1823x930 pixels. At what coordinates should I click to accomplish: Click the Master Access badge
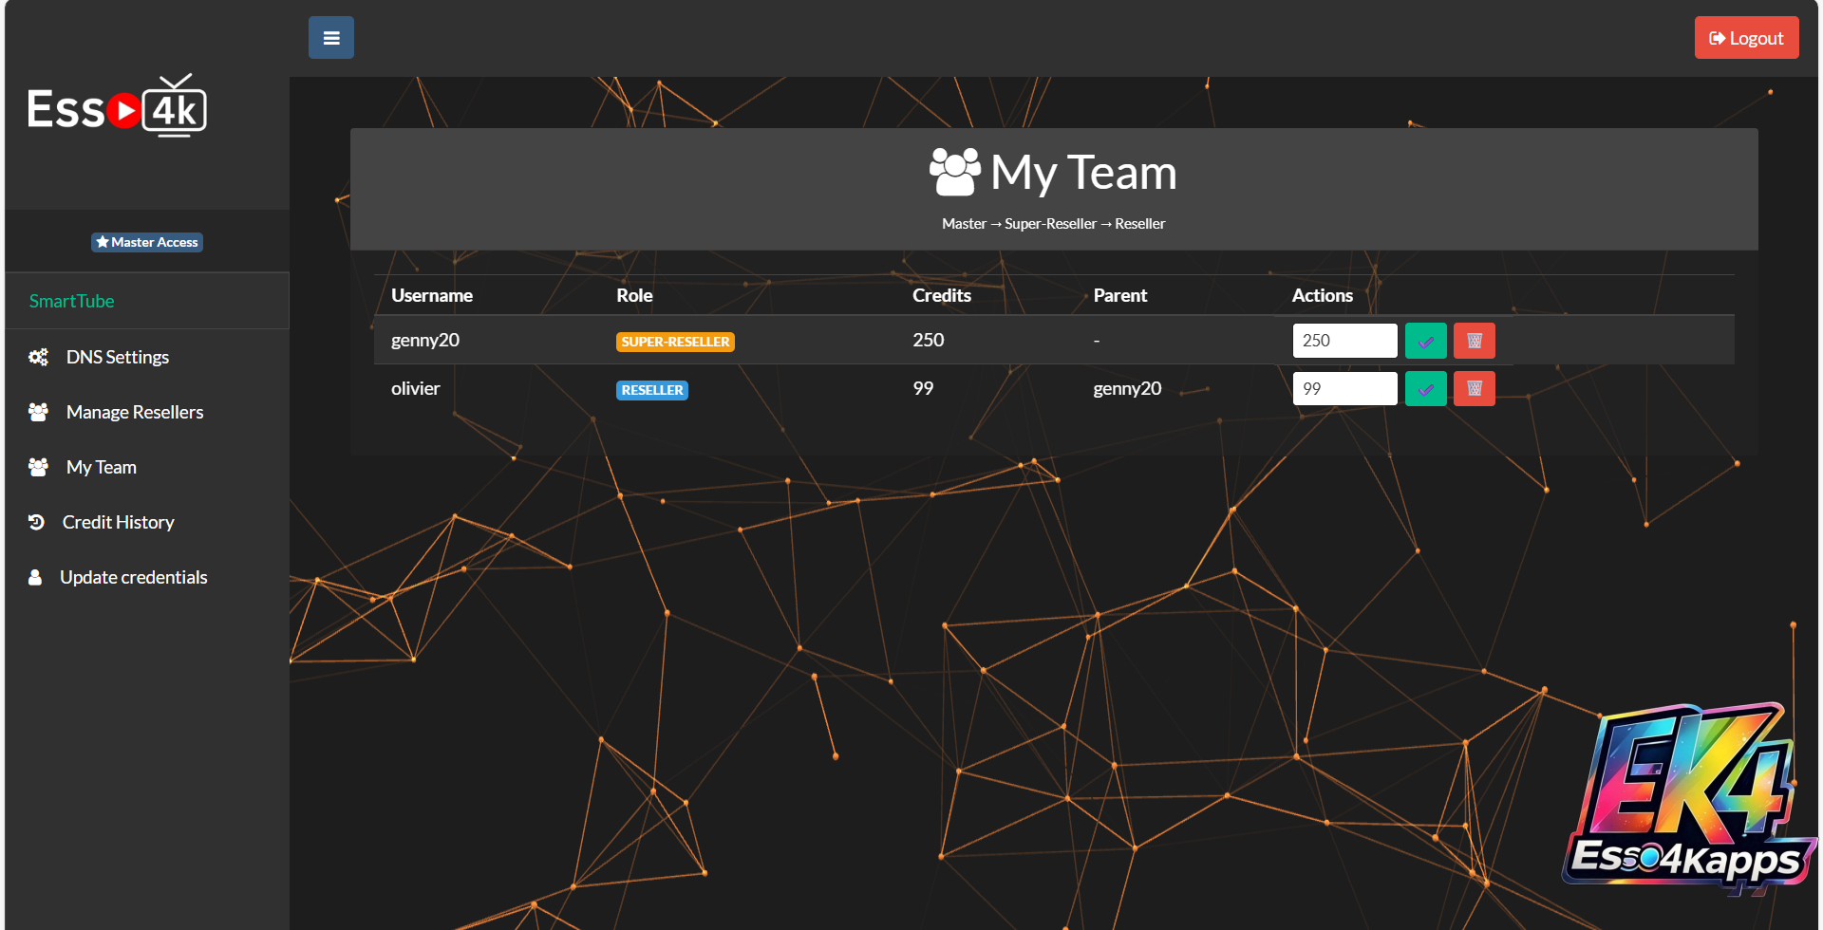click(147, 242)
